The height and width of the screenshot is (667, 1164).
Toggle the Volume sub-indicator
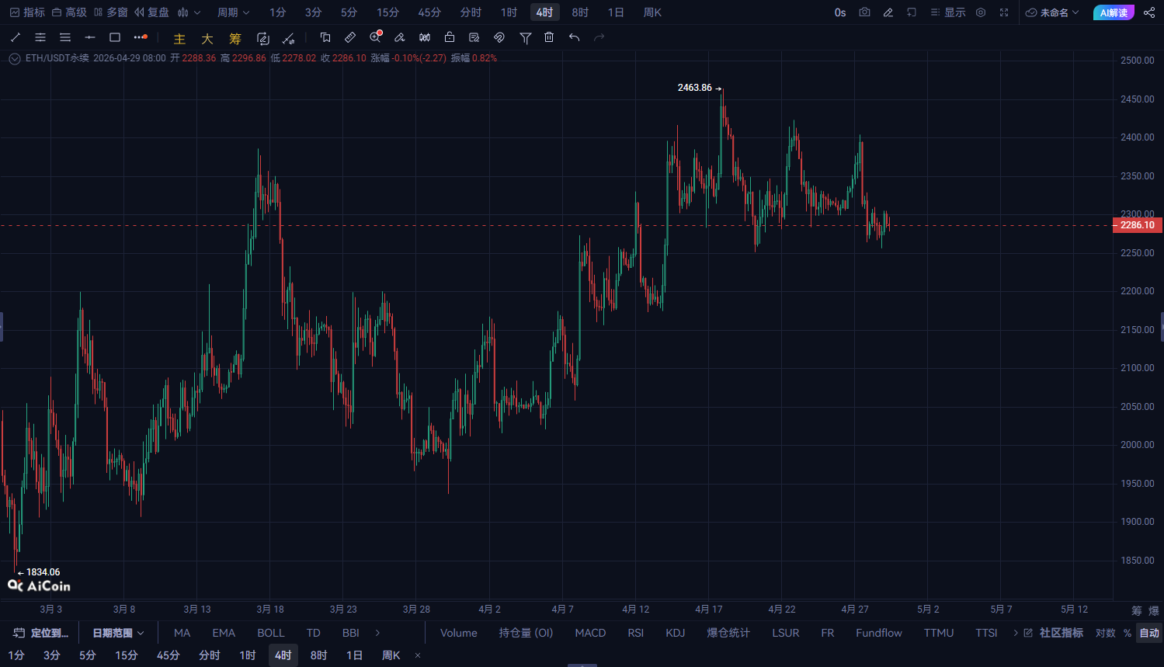(459, 633)
